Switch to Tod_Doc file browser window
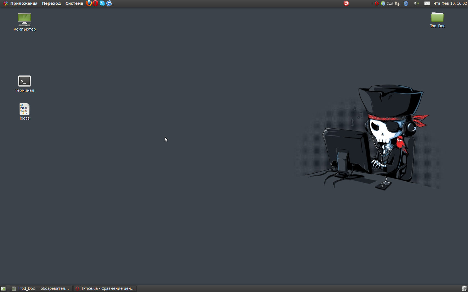This screenshot has height=292, width=468. point(41,289)
